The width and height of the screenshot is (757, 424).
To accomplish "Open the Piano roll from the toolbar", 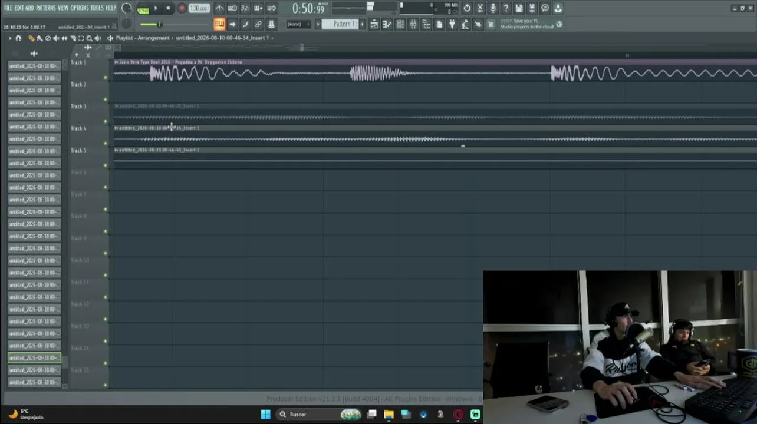I will click(x=387, y=24).
